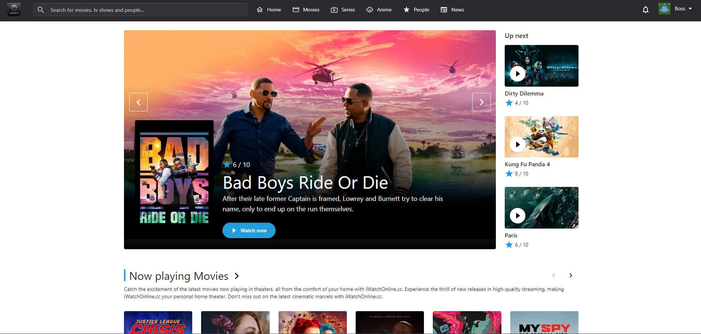This screenshot has width=701, height=334.
Task: Click the Watch now button
Action: coord(249,230)
